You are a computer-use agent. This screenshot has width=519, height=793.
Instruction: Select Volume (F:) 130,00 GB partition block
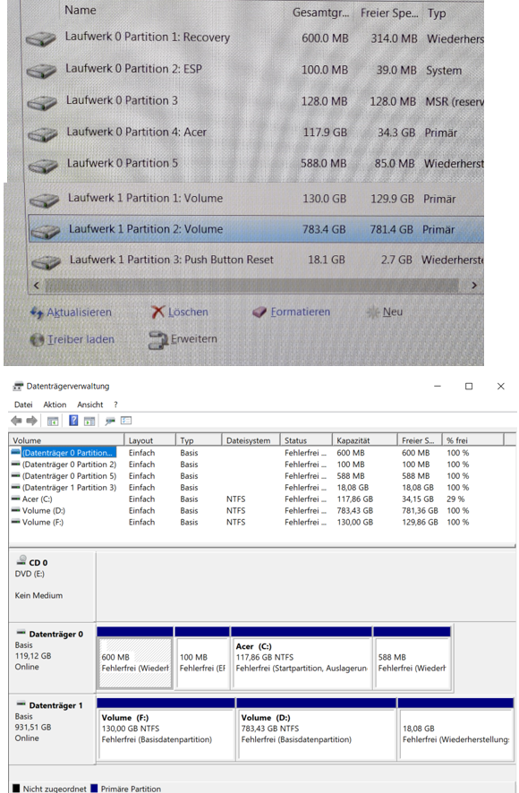click(166, 729)
